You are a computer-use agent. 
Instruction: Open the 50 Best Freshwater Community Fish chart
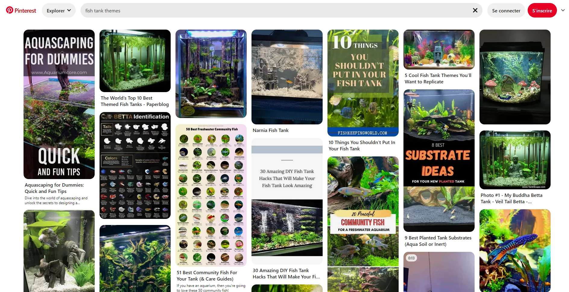coord(211,195)
